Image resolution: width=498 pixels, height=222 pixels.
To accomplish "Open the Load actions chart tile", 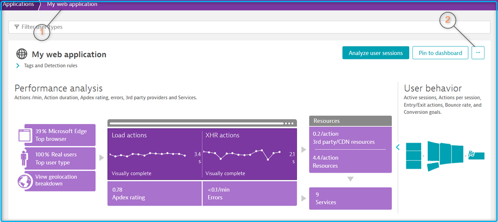I will click(x=155, y=154).
